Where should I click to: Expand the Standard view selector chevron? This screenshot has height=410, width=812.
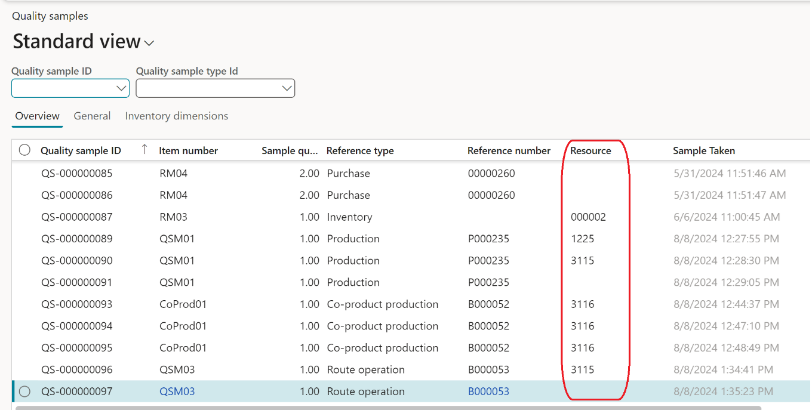tap(149, 43)
